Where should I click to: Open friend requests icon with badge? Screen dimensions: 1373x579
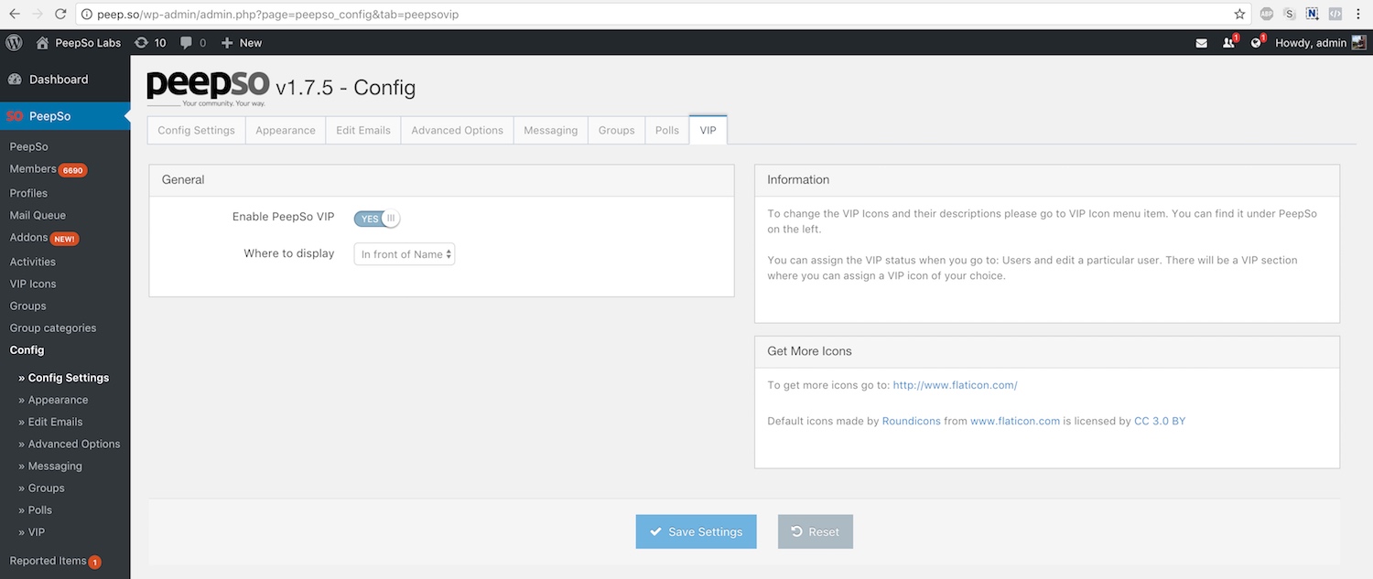coord(1230,42)
